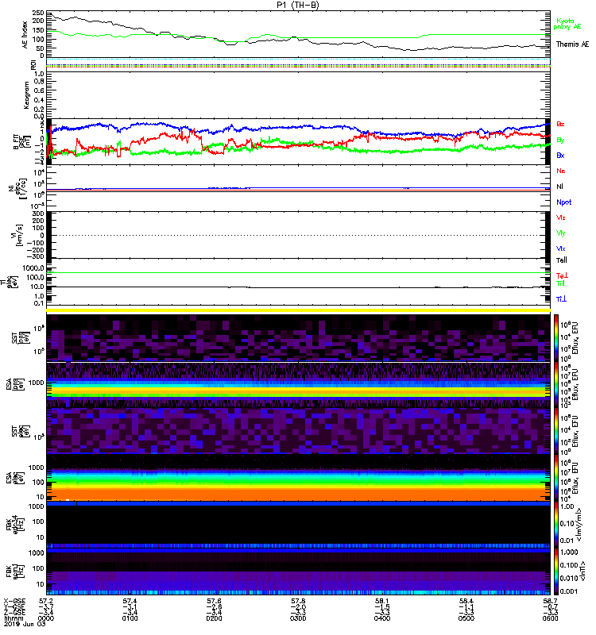The height and width of the screenshot is (635, 596).
Task: Click the X-GSE row label
Action: tap(14, 601)
